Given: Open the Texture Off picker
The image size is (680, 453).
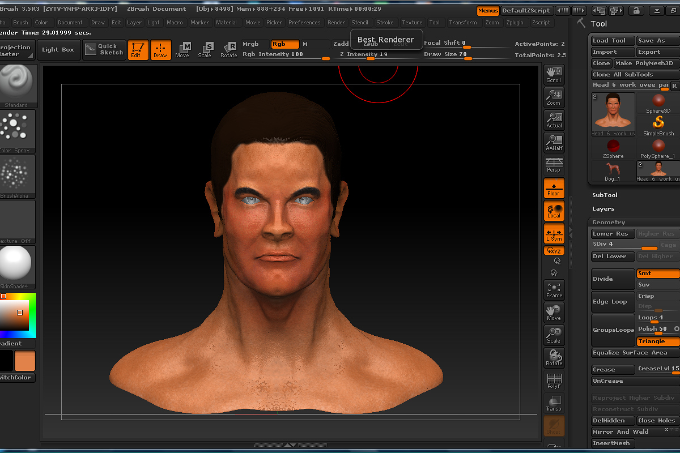Looking at the screenshot, I should [x=16, y=222].
